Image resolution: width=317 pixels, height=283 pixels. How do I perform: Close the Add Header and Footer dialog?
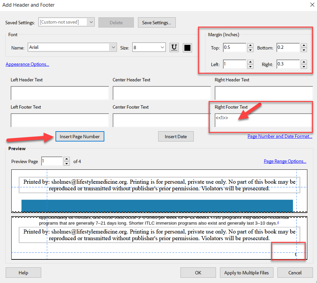click(x=312, y=5)
